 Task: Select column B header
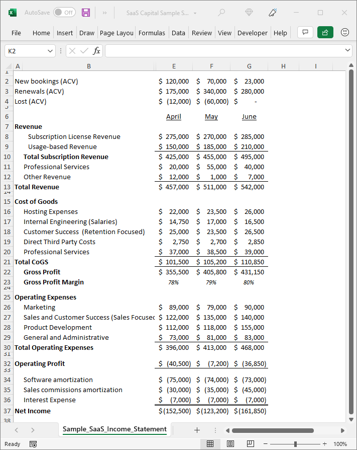point(89,66)
